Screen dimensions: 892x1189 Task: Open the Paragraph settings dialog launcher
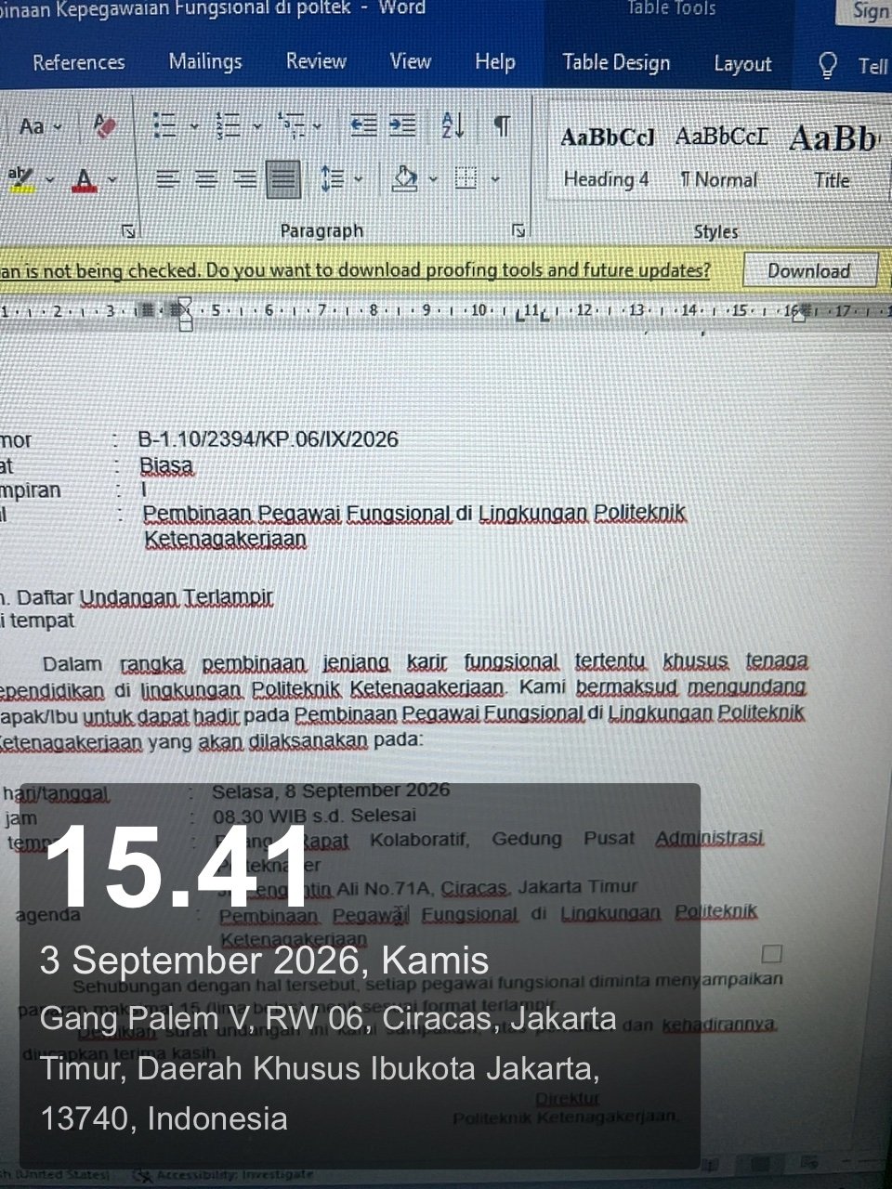[518, 230]
